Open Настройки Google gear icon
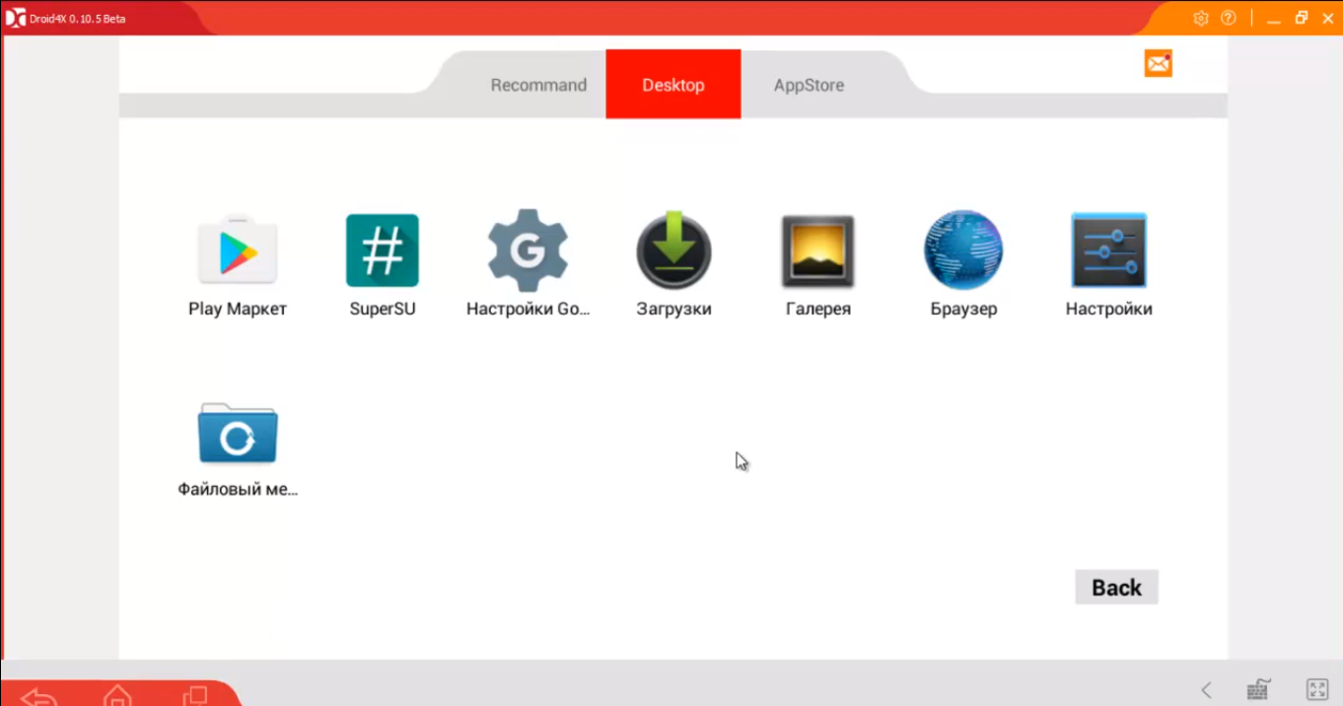 tap(528, 252)
